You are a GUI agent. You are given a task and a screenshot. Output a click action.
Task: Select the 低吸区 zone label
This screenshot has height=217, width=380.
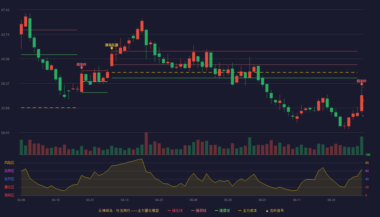click(9, 195)
